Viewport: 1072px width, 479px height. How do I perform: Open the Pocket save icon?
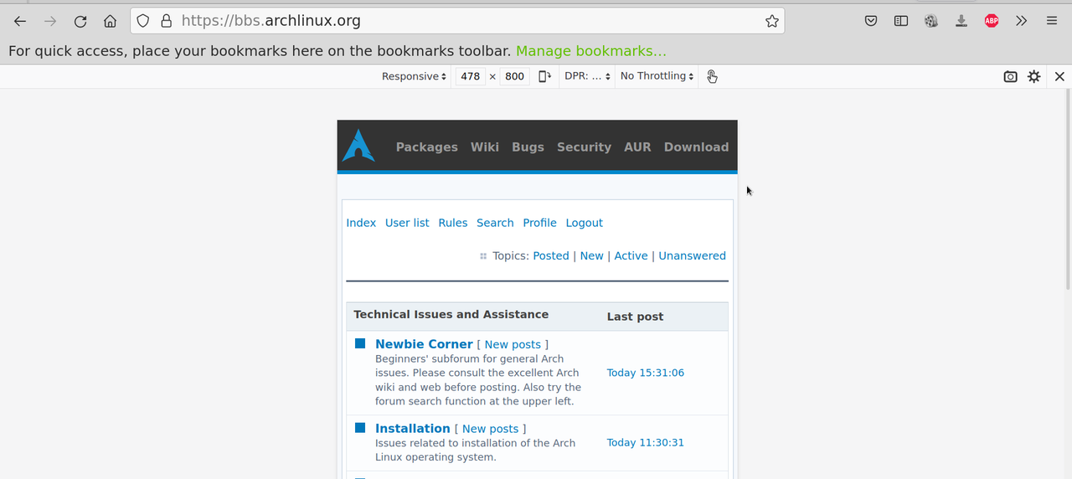(x=871, y=21)
